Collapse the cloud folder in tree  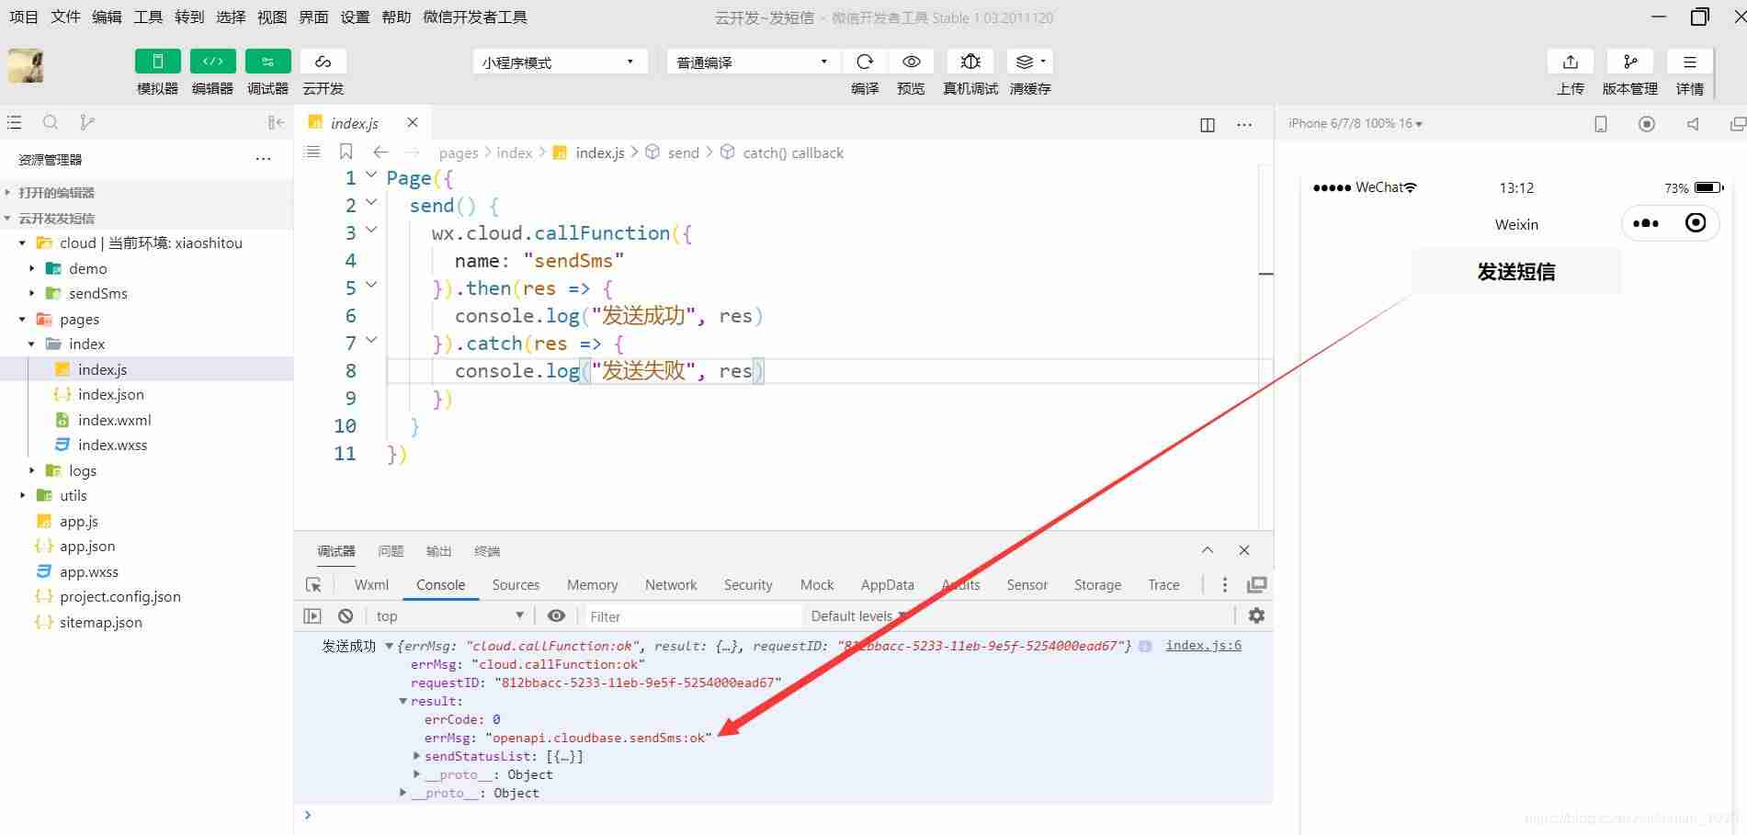[x=23, y=243]
